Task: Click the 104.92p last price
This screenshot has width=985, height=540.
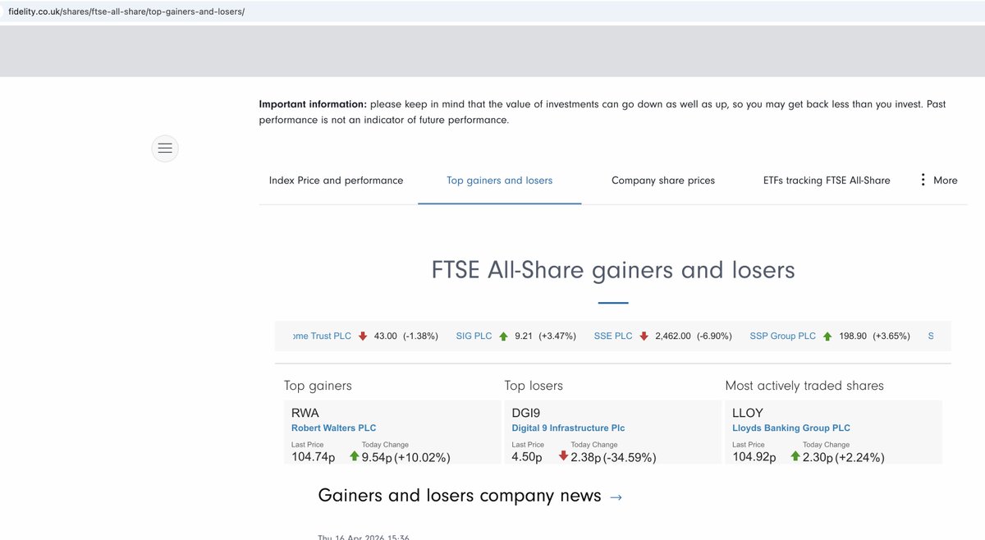Action: tap(754, 457)
